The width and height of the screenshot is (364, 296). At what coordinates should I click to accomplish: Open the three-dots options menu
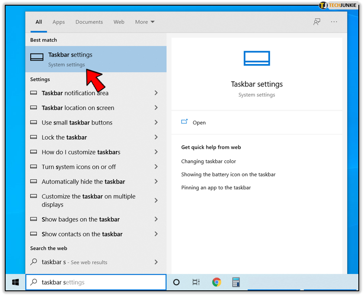(334, 22)
